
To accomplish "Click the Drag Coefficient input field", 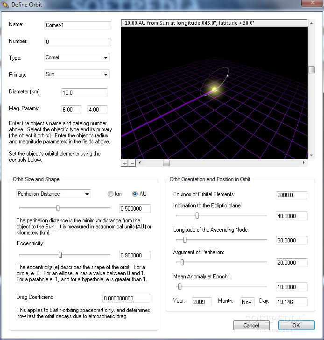I will (x=126, y=298).
